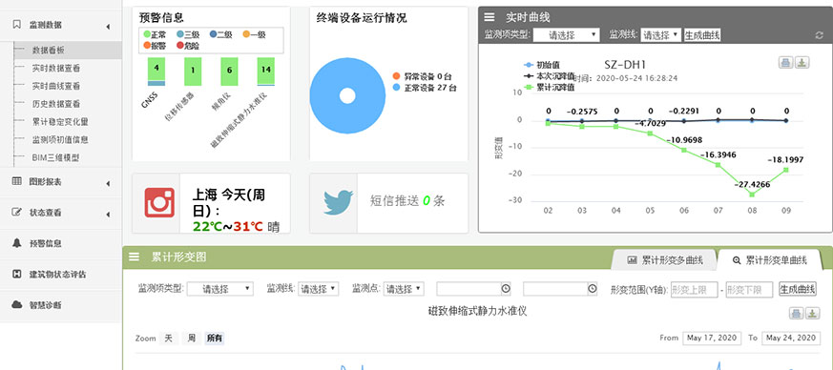Viewport: 833px width, 370px height.
Task: Toggle the 正常 legend item in 预警信息
Action: click(155, 34)
